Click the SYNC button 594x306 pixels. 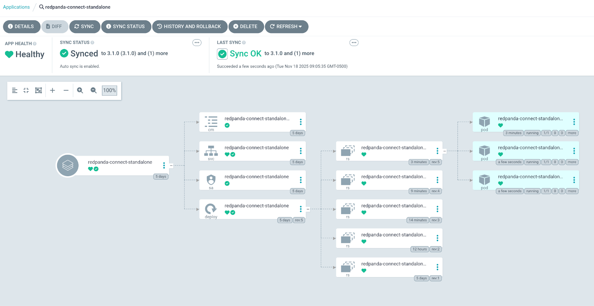(84, 27)
